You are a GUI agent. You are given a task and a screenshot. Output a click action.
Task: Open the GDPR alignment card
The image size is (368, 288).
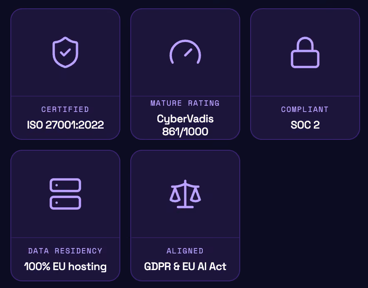(x=185, y=216)
